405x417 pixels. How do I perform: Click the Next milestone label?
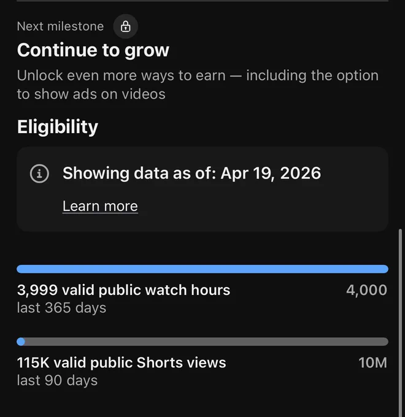pos(60,26)
